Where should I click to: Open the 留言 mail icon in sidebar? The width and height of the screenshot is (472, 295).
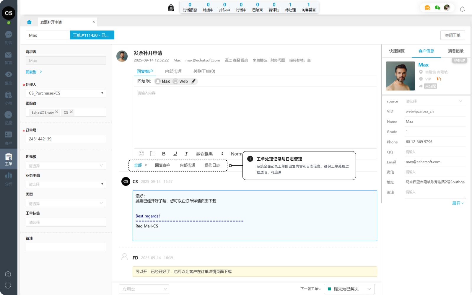pyautogui.click(x=9, y=55)
